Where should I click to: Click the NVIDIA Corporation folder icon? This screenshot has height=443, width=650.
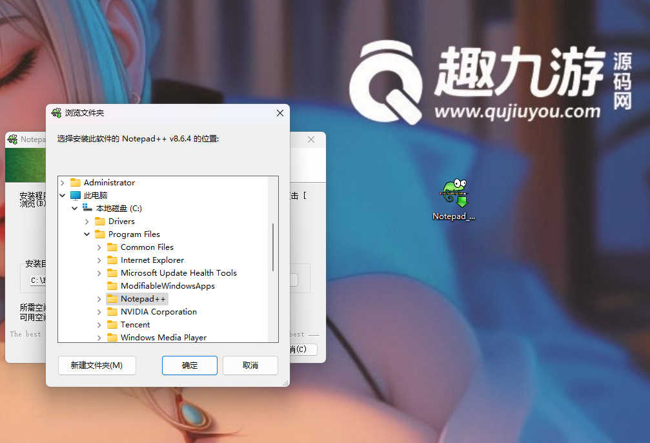pos(112,311)
